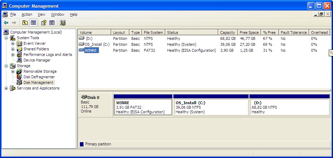Sort by the % Free column header

coord(270,33)
